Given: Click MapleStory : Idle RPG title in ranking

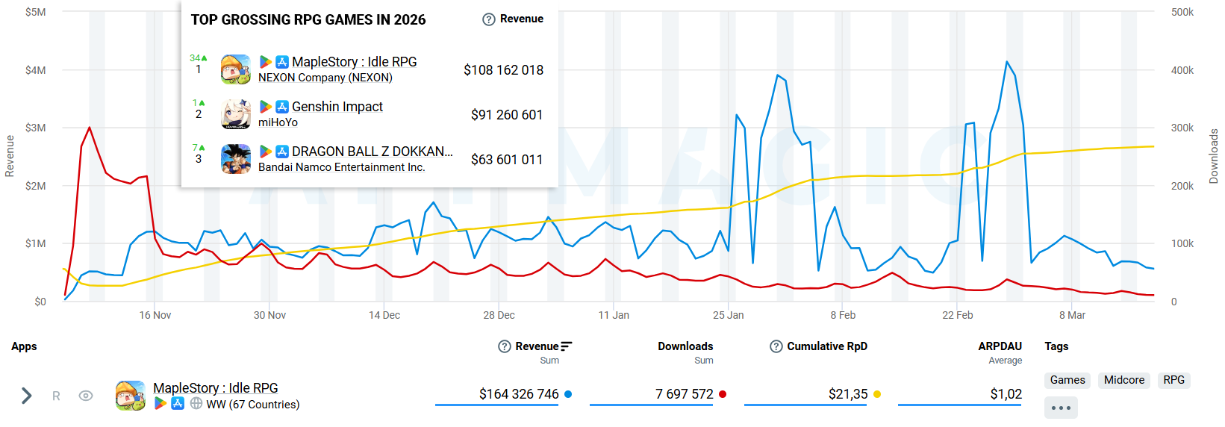Looking at the screenshot, I should click(355, 62).
